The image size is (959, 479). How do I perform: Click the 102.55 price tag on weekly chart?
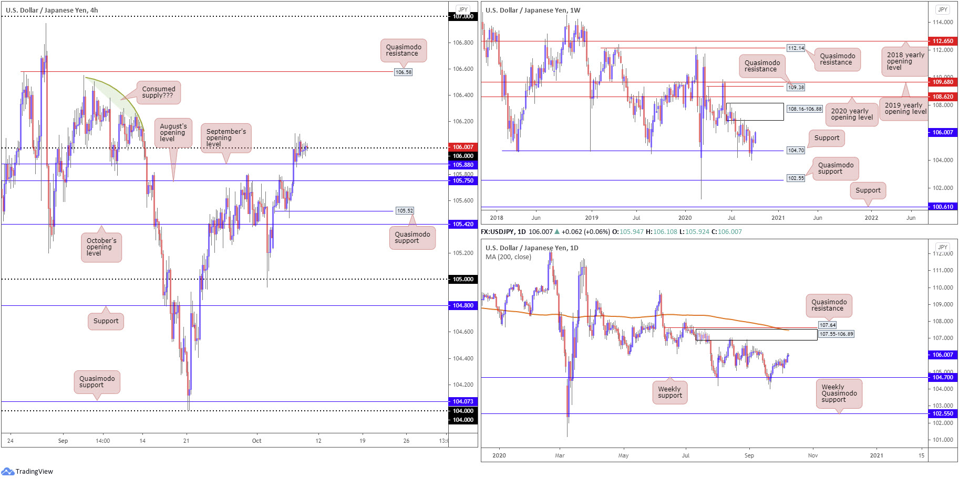tap(796, 178)
